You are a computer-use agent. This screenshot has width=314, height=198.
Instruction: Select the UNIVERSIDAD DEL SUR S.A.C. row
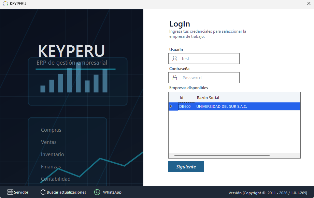pos(234,106)
